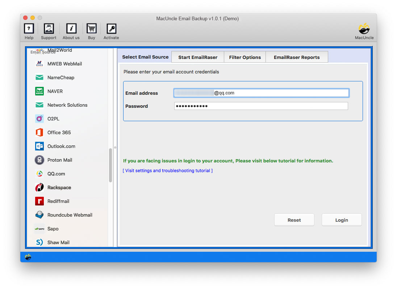The height and width of the screenshot is (289, 397).
Task: Choose Proton Mail from the source list
Action: [60, 160]
